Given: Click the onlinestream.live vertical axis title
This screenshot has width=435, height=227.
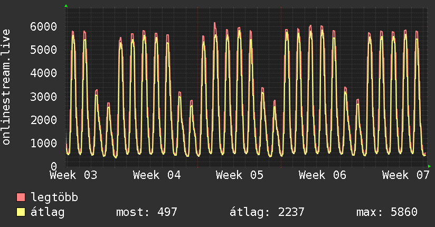Looking at the screenshot, I should (x=6, y=87).
